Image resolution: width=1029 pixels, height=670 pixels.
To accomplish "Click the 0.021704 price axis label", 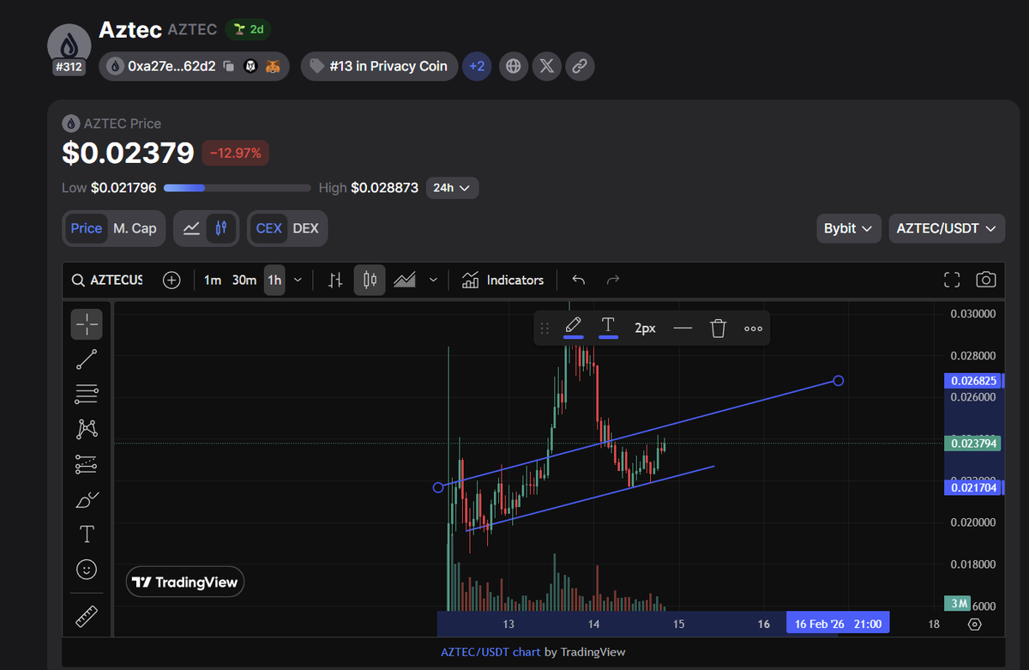I will point(973,487).
